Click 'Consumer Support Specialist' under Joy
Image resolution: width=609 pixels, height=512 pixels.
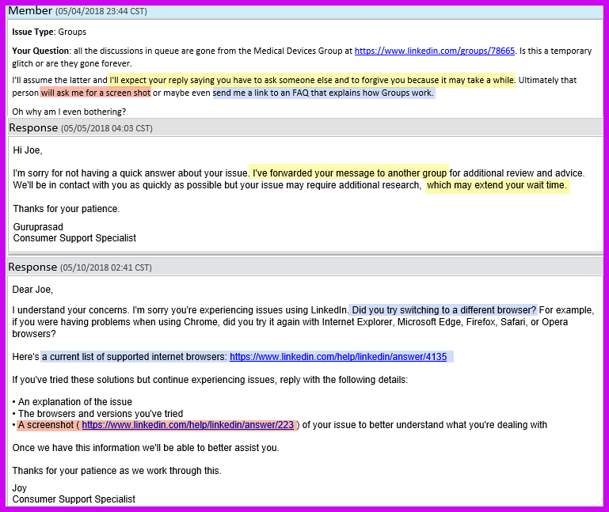tap(74, 499)
